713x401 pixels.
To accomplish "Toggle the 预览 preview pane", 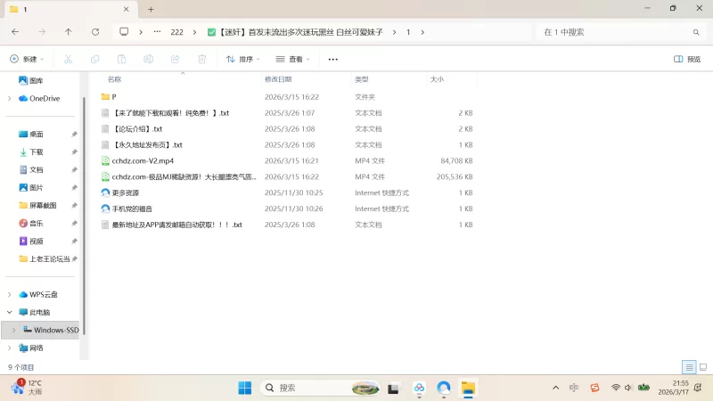I will point(686,59).
